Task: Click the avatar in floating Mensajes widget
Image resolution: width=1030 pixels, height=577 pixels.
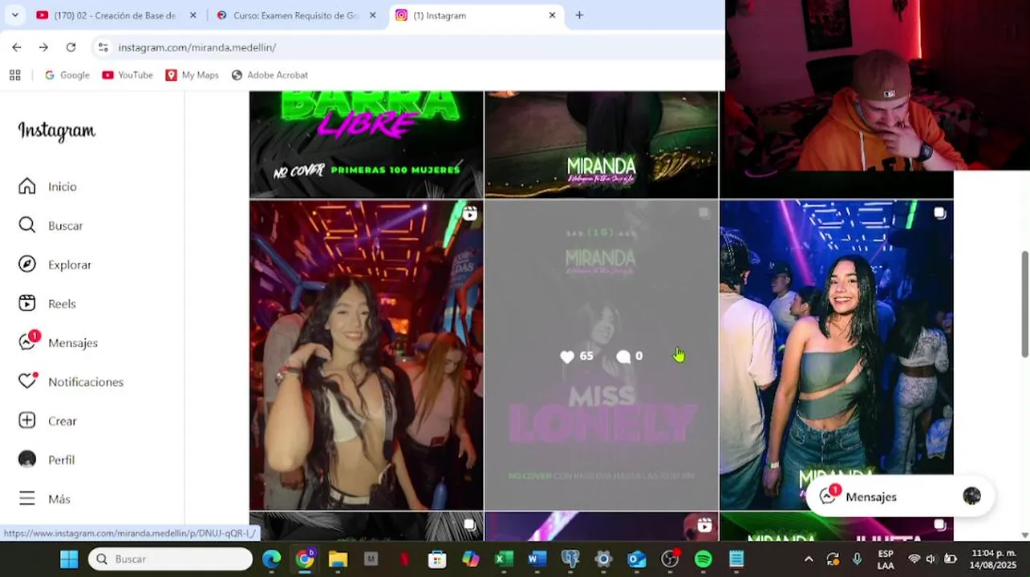Action: tap(971, 496)
